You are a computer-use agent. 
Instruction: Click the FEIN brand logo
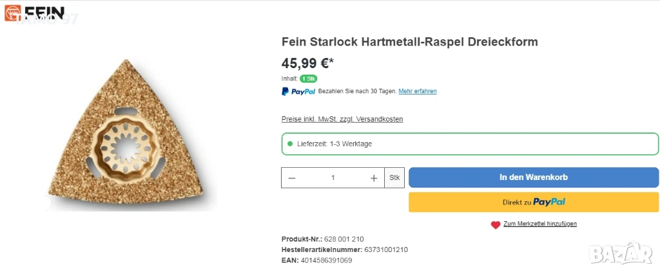pos(35,14)
